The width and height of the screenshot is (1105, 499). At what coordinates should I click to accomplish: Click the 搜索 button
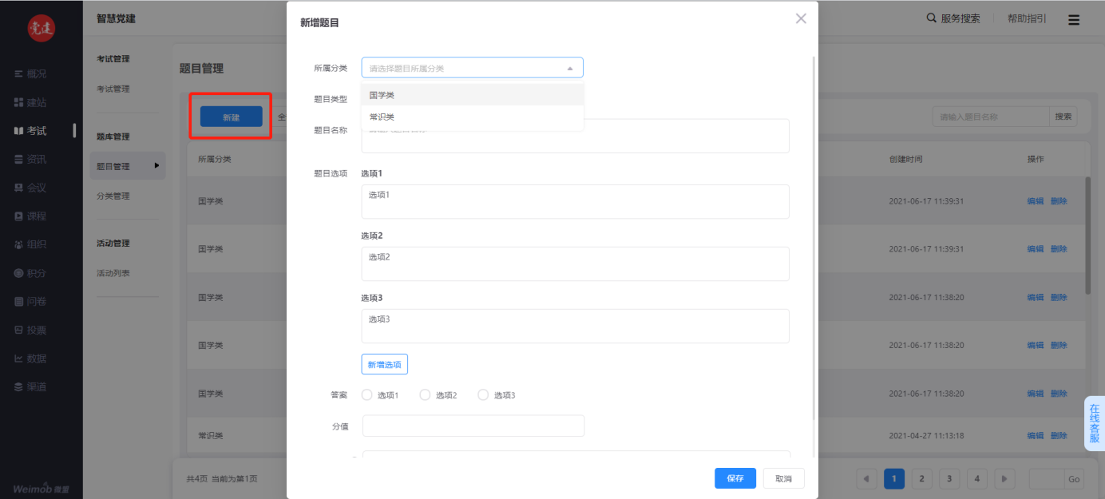coord(1063,117)
